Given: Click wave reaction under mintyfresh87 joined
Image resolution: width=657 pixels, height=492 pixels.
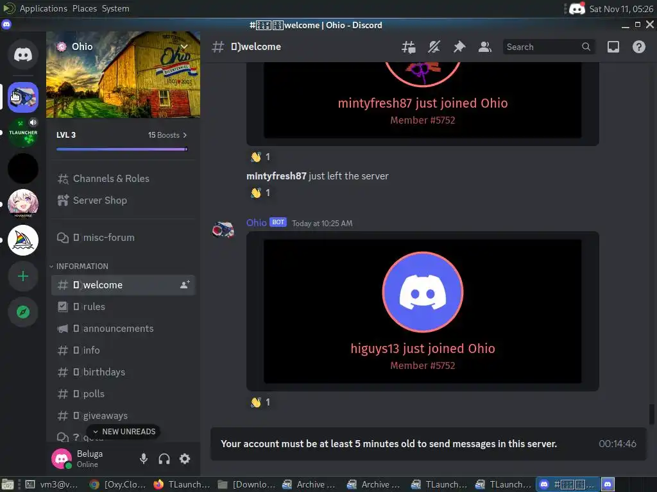Looking at the screenshot, I should click(x=260, y=157).
